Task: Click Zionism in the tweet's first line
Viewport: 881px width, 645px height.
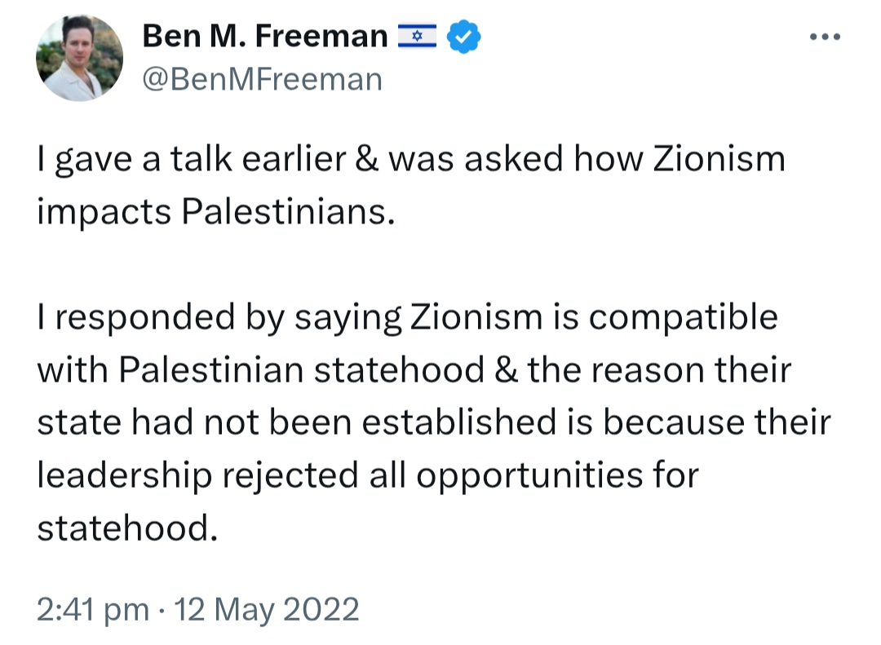Action: coord(719,159)
